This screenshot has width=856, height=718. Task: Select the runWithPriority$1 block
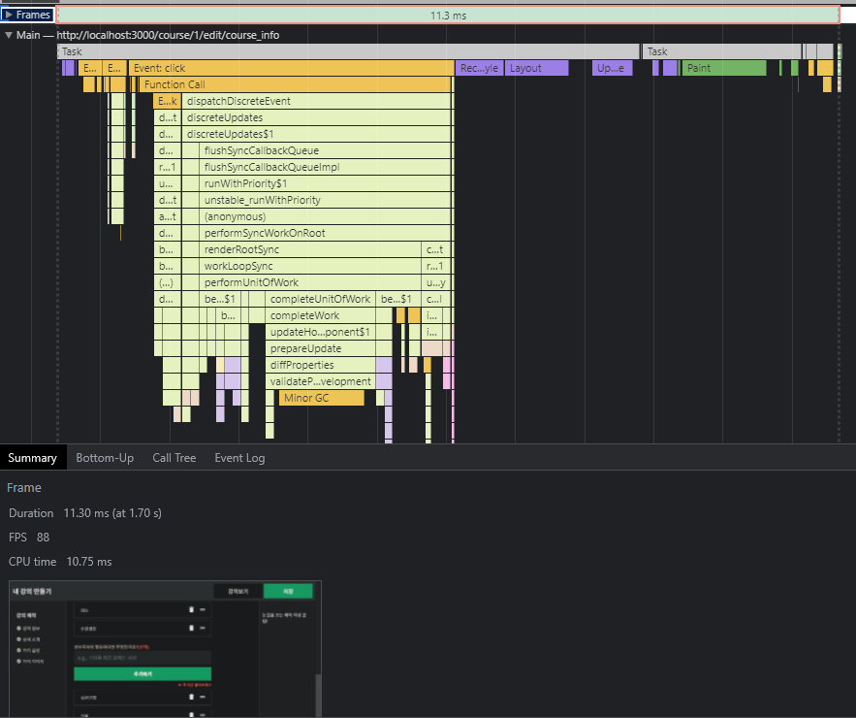(x=326, y=183)
